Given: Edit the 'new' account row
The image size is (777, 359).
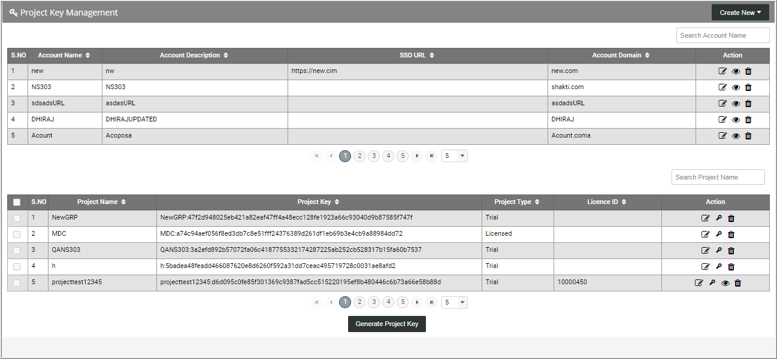Looking at the screenshot, I should coord(722,71).
